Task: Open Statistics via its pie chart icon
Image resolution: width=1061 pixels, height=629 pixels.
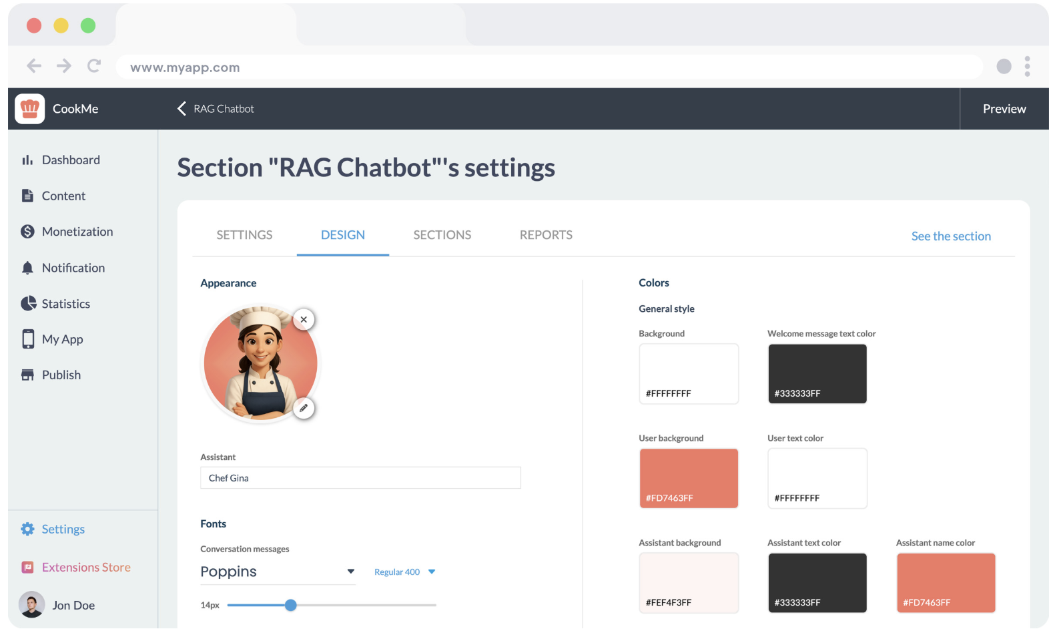Action: click(x=28, y=304)
